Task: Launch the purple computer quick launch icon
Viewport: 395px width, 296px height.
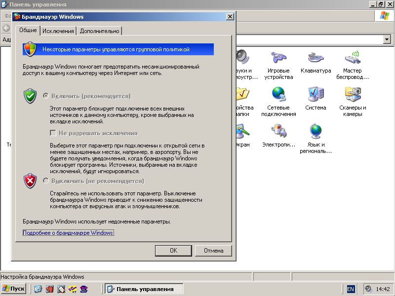Action: point(84,289)
